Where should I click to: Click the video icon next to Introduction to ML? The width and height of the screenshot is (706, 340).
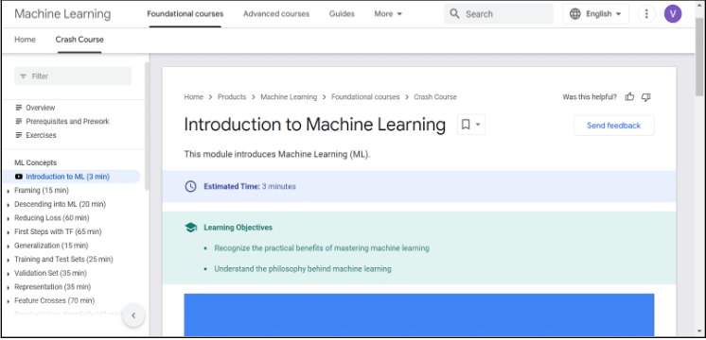pyautogui.click(x=19, y=177)
